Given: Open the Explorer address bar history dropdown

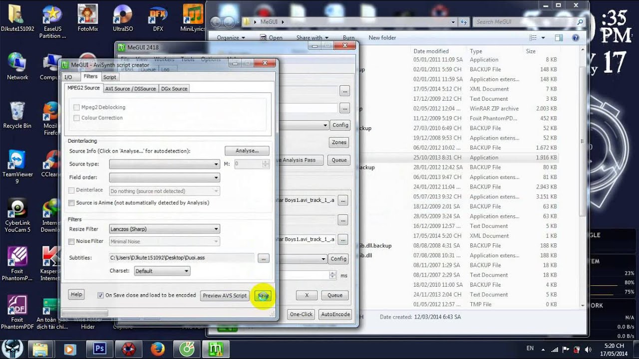Looking at the screenshot, I should point(453,22).
